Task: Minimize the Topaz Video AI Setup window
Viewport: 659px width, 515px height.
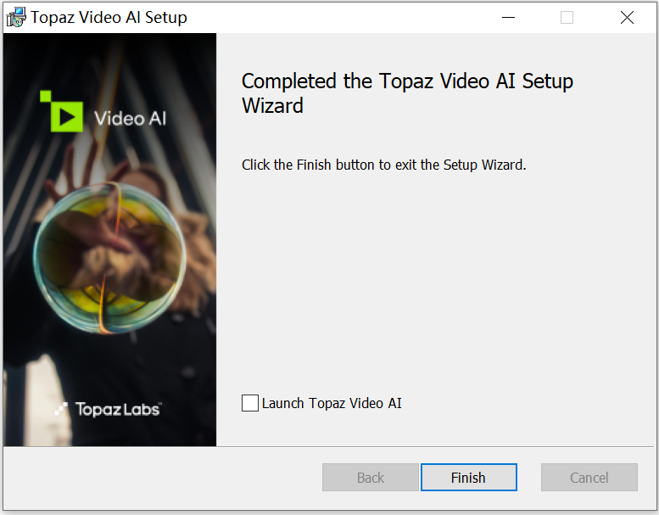Action: 508,17
